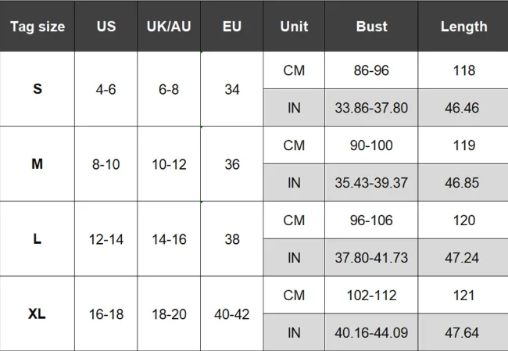Click the UK/AU 10-12 size cell
The width and height of the screenshot is (508, 351).
tap(169, 164)
